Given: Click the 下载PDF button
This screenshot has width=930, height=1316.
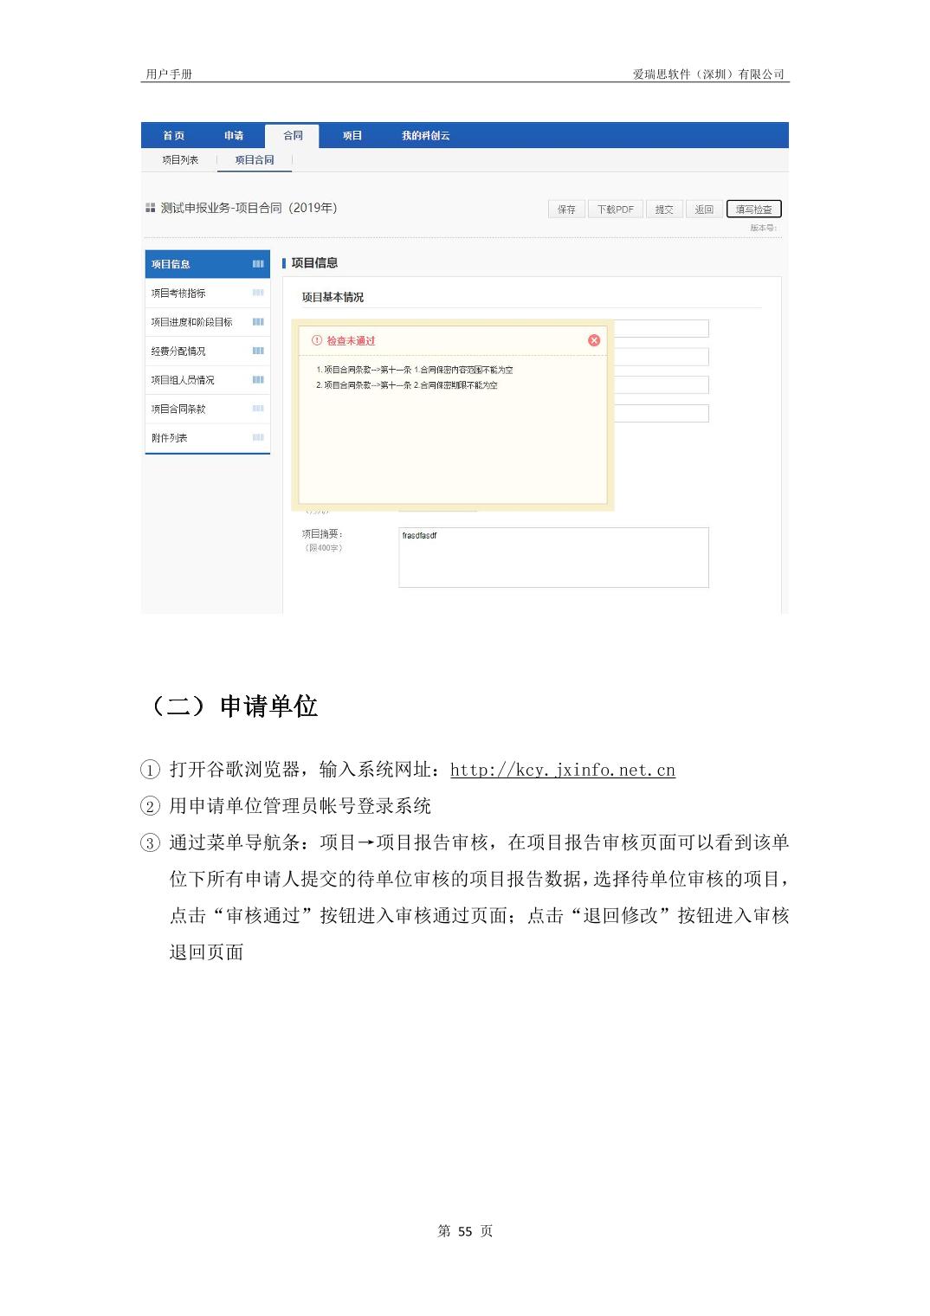Looking at the screenshot, I should pyautogui.click(x=615, y=210).
